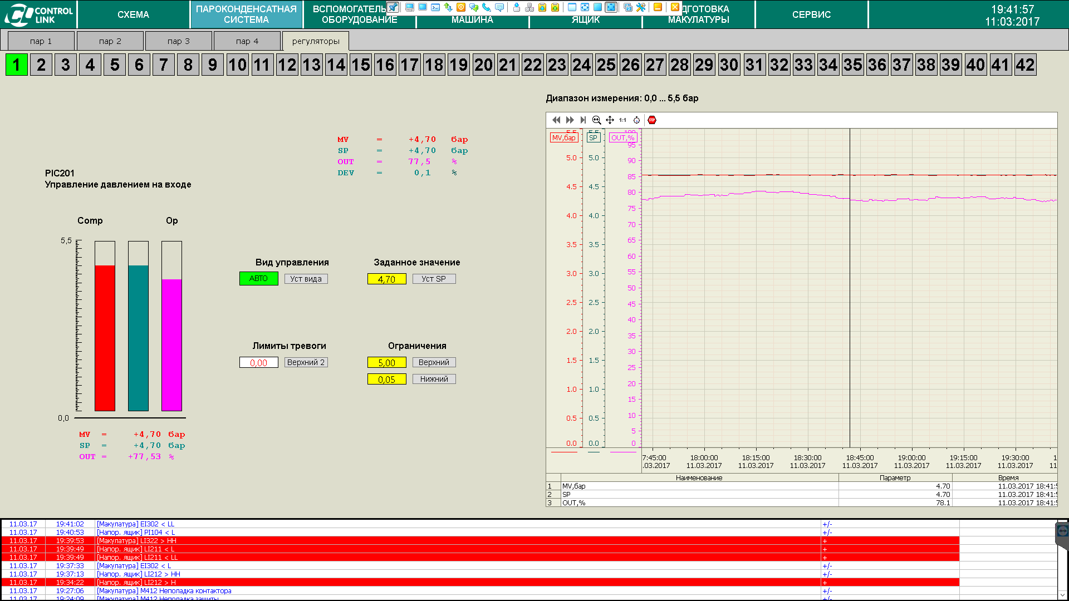This screenshot has height=601, width=1069.
Task: Click the Control Link logo
Action: tap(38, 14)
